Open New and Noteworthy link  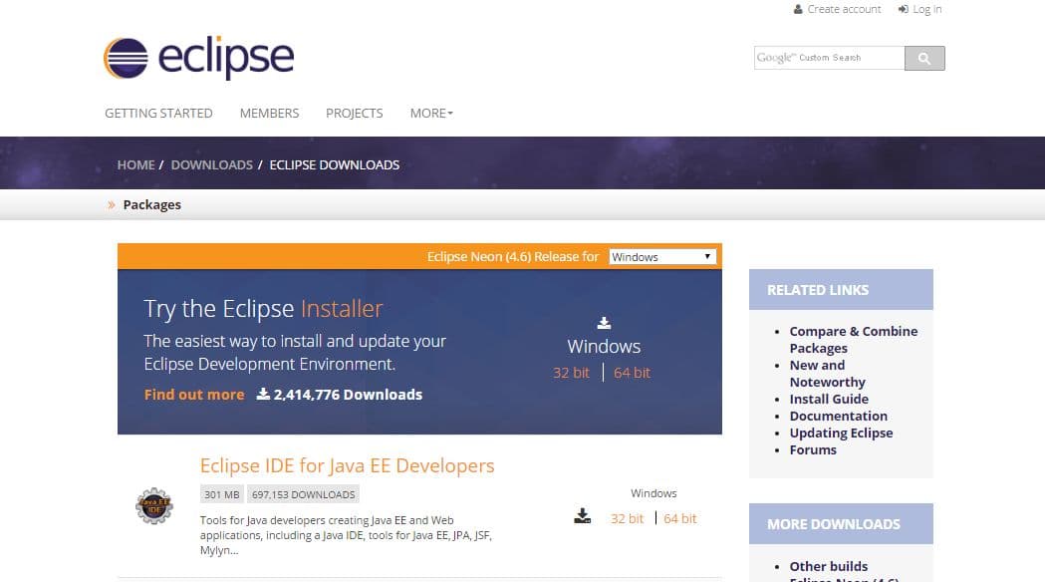(827, 374)
